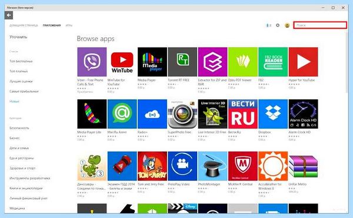This screenshot has width=353, height=218.
Task: Choose the Здоровье и спорт category
Action: pyautogui.click(x=22, y=168)
